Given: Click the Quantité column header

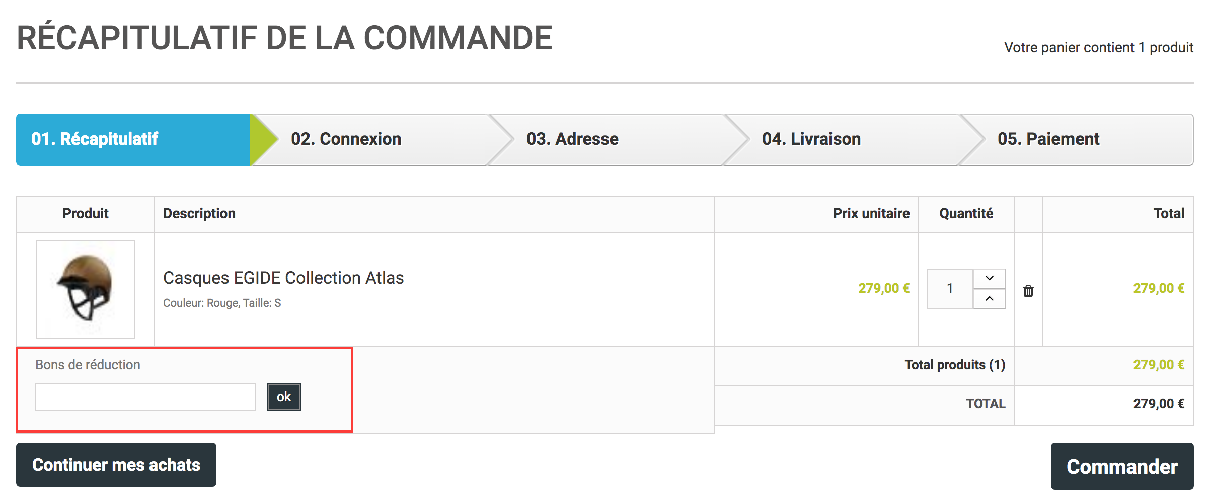Looking at the screenshot, I should (x=966, y=214).
